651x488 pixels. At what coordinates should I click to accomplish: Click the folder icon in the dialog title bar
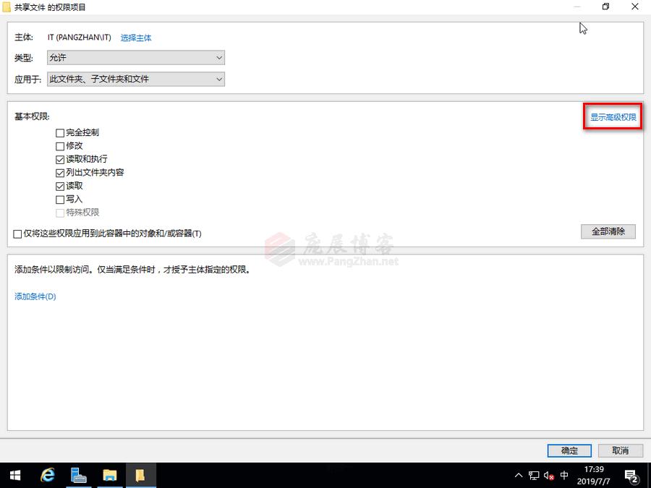[x=7, y=7]
